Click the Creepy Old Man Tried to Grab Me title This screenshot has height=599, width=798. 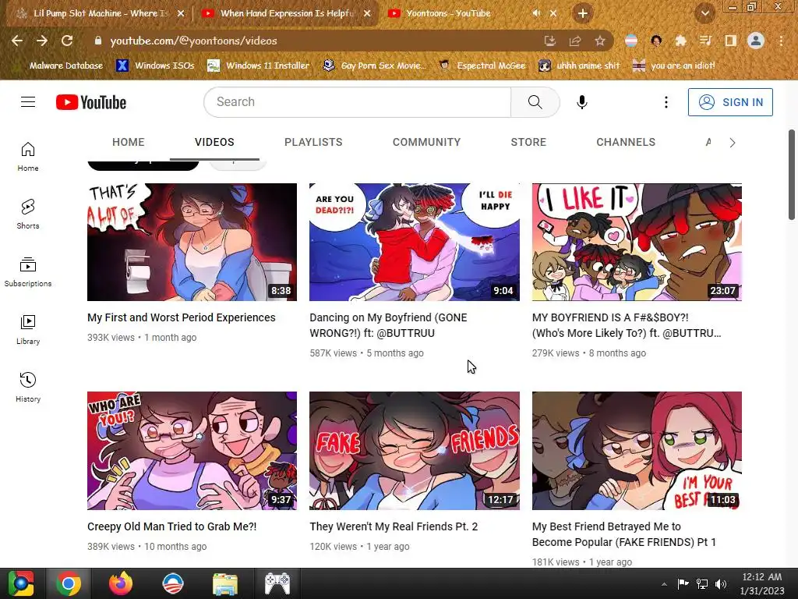172,526
